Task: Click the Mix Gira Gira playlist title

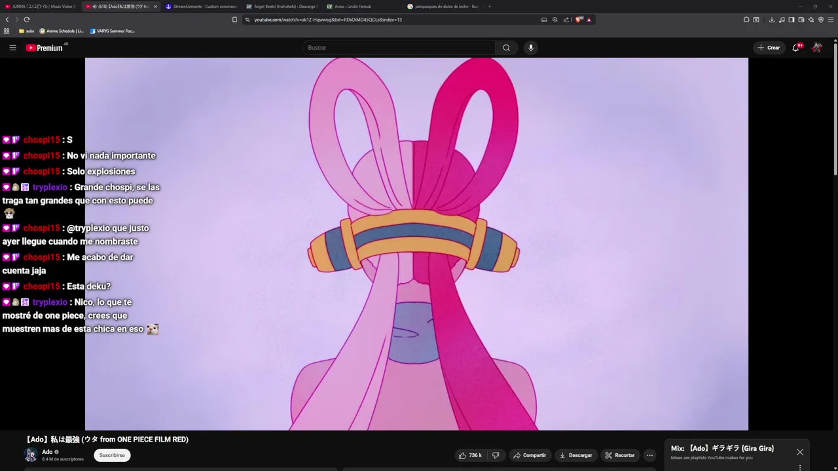Action: point(722,448)
